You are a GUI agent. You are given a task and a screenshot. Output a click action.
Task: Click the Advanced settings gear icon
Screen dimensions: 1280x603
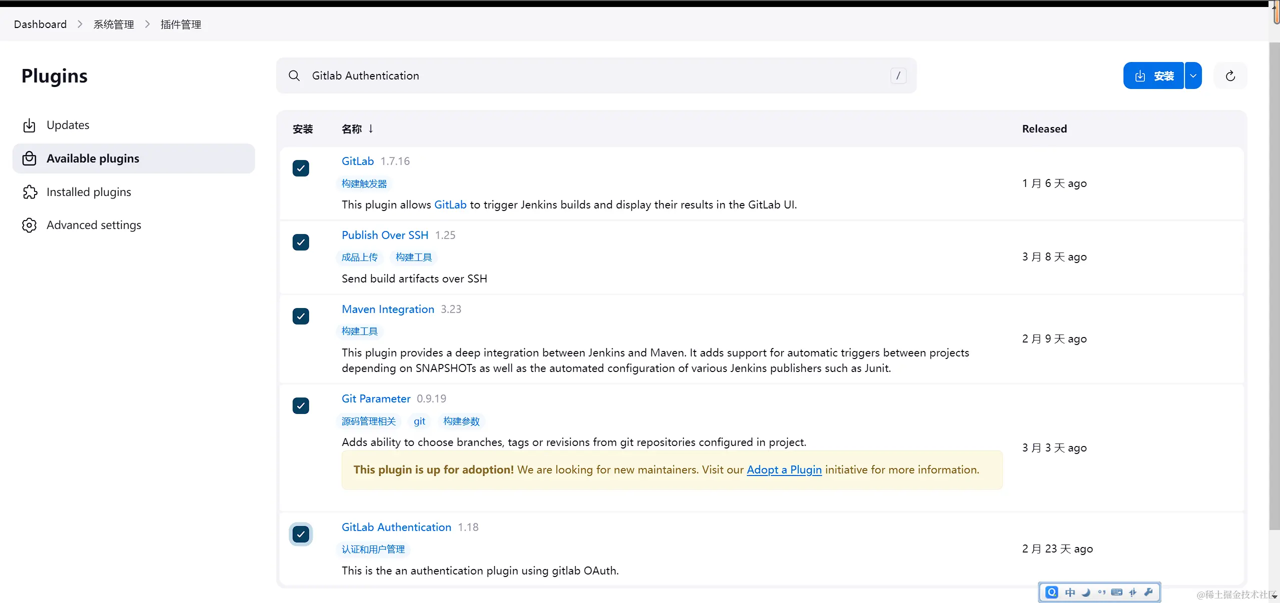pos(30,225)
